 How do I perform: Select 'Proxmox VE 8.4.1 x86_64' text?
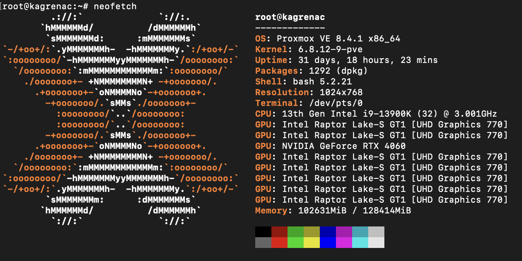point(339,39)
